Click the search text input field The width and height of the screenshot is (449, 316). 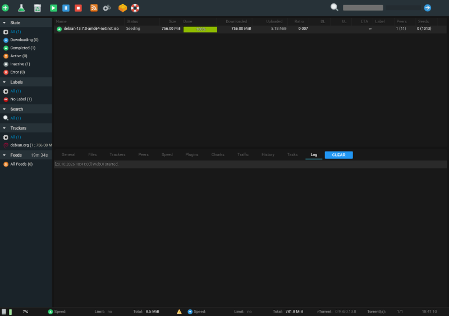click(x=363, y=8)
